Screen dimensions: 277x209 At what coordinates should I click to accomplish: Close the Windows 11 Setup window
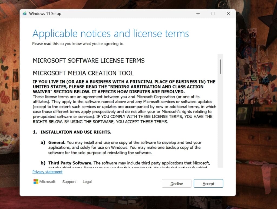(x=228, y=14)
